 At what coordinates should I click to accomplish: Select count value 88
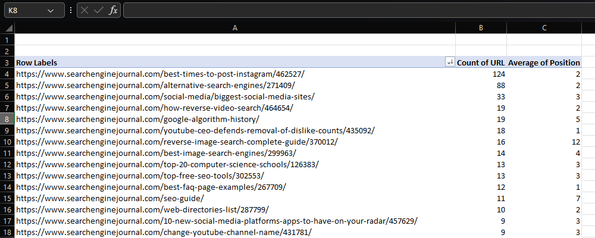coord(481,86)
